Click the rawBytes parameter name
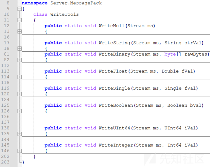The image size is (210, 167). point(196,54)
